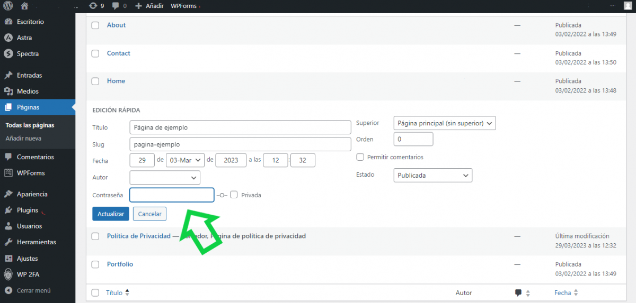Sort pages by the Fecha column

coord(563,292)
